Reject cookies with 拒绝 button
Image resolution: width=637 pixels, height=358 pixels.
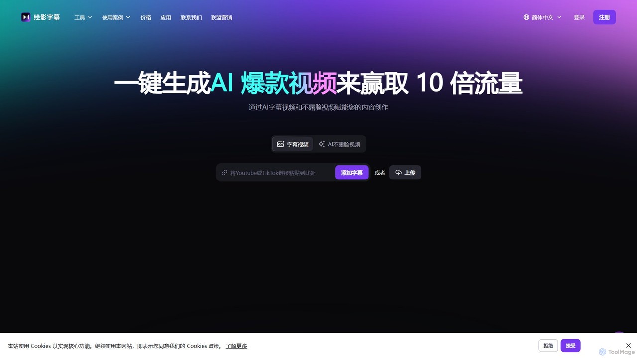click(x=548, y=346)
